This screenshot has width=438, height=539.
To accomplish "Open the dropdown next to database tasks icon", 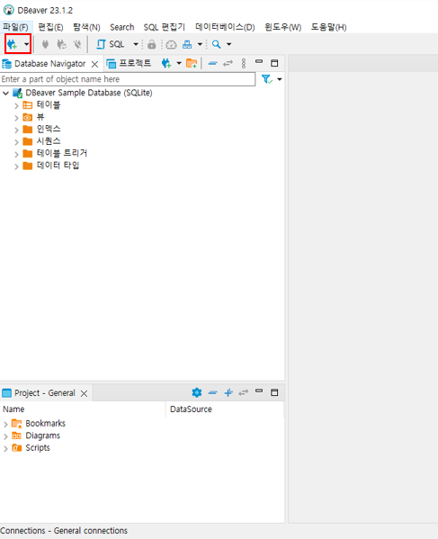I will pos(200,44).
